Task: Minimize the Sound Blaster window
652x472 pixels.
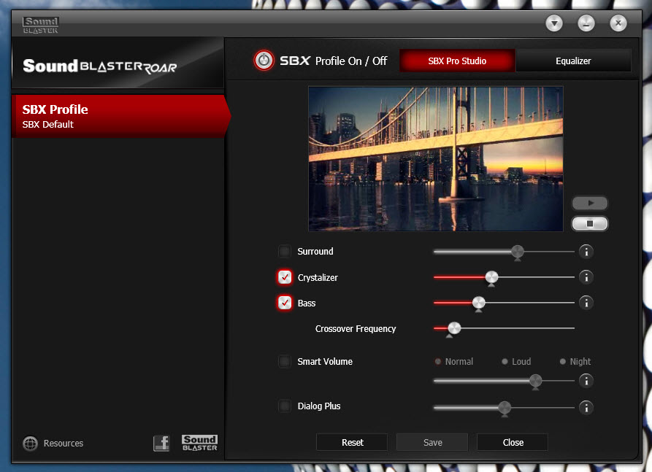Action: pyautogui.click(x=586, y=23)
